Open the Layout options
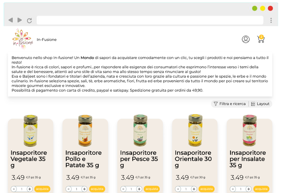Image resolution: width=282 pixels, height=193 pixels. [x=260, y=104]
